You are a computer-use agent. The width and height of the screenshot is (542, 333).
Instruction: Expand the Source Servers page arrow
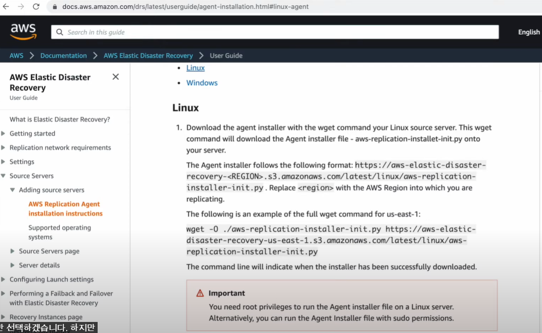[x=13, y=251]
